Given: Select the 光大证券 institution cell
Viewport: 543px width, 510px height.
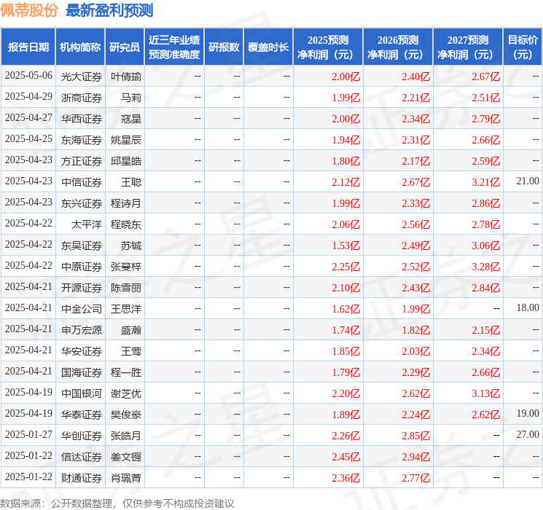Looking at the screenshot, I should (x=82, y=76).
